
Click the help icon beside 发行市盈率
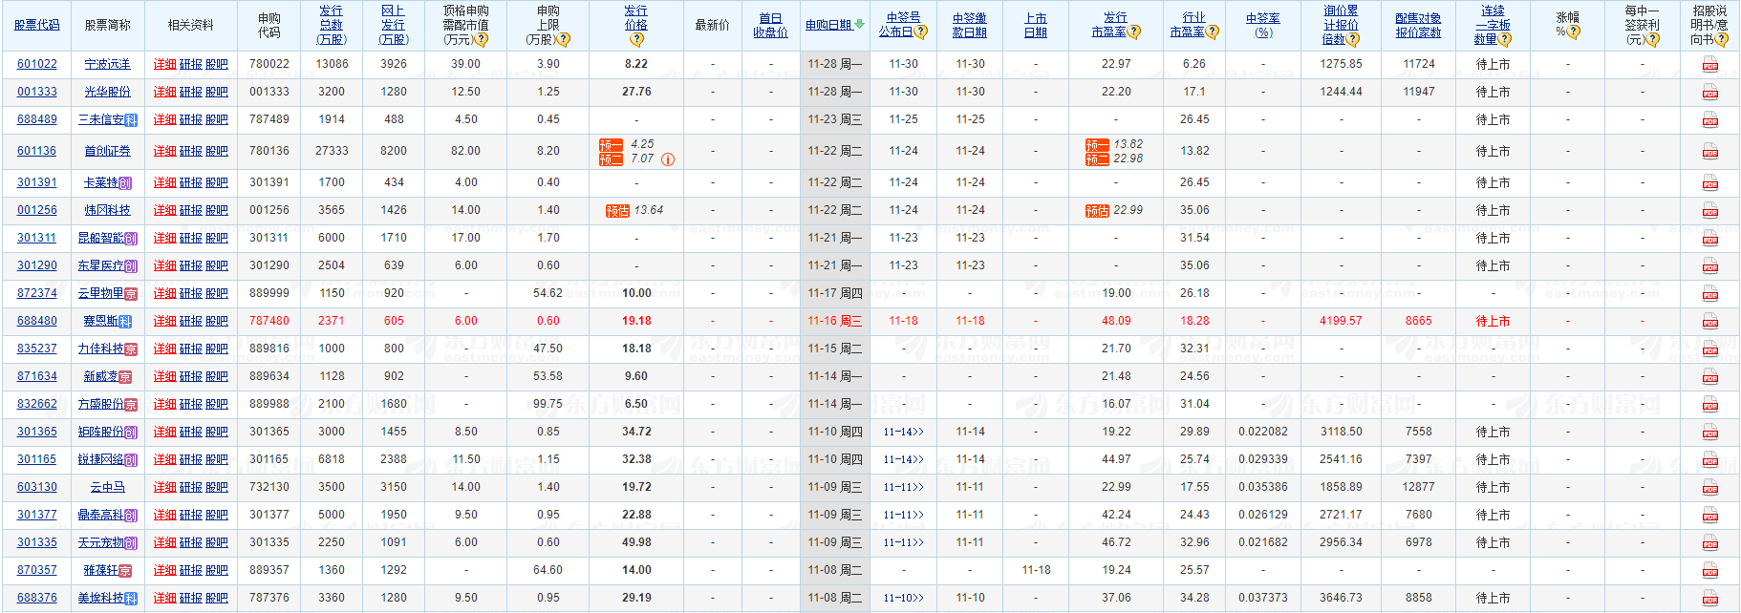pos(1133,32)
